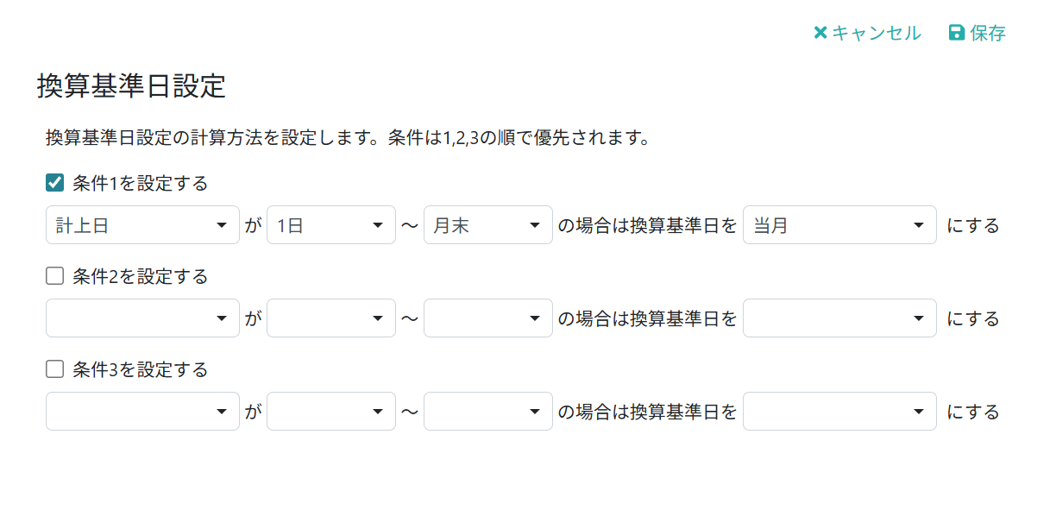Expand condition 2 end day dropdown
This screenshot has width=1056, height=510.
click(x=488, y=318)
